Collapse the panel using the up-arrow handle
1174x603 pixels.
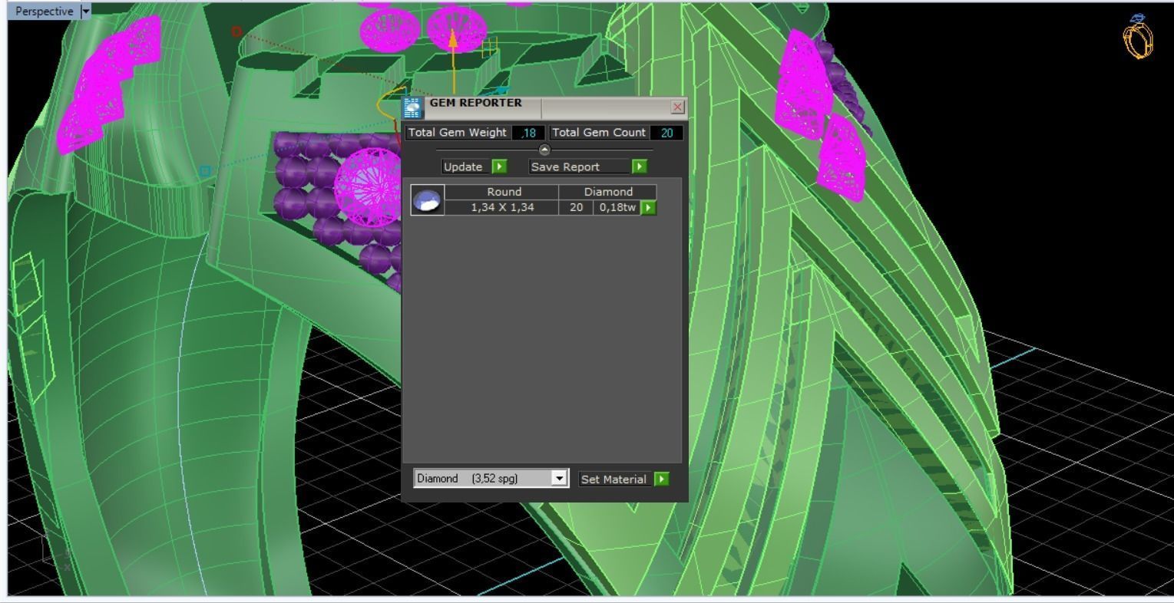[544, 150]
